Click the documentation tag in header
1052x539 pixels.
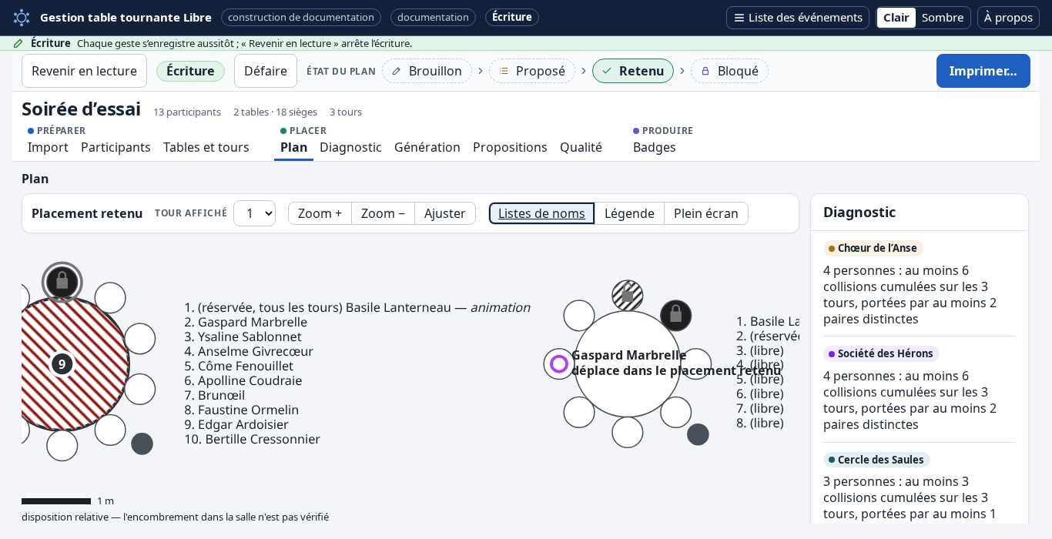click(433, 17)
